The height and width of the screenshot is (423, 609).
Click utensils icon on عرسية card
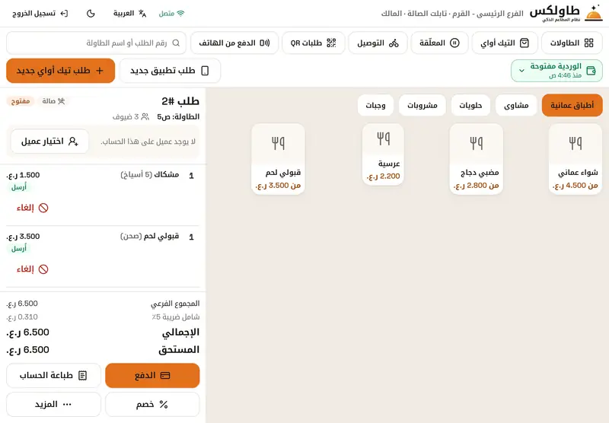point(384,138)
